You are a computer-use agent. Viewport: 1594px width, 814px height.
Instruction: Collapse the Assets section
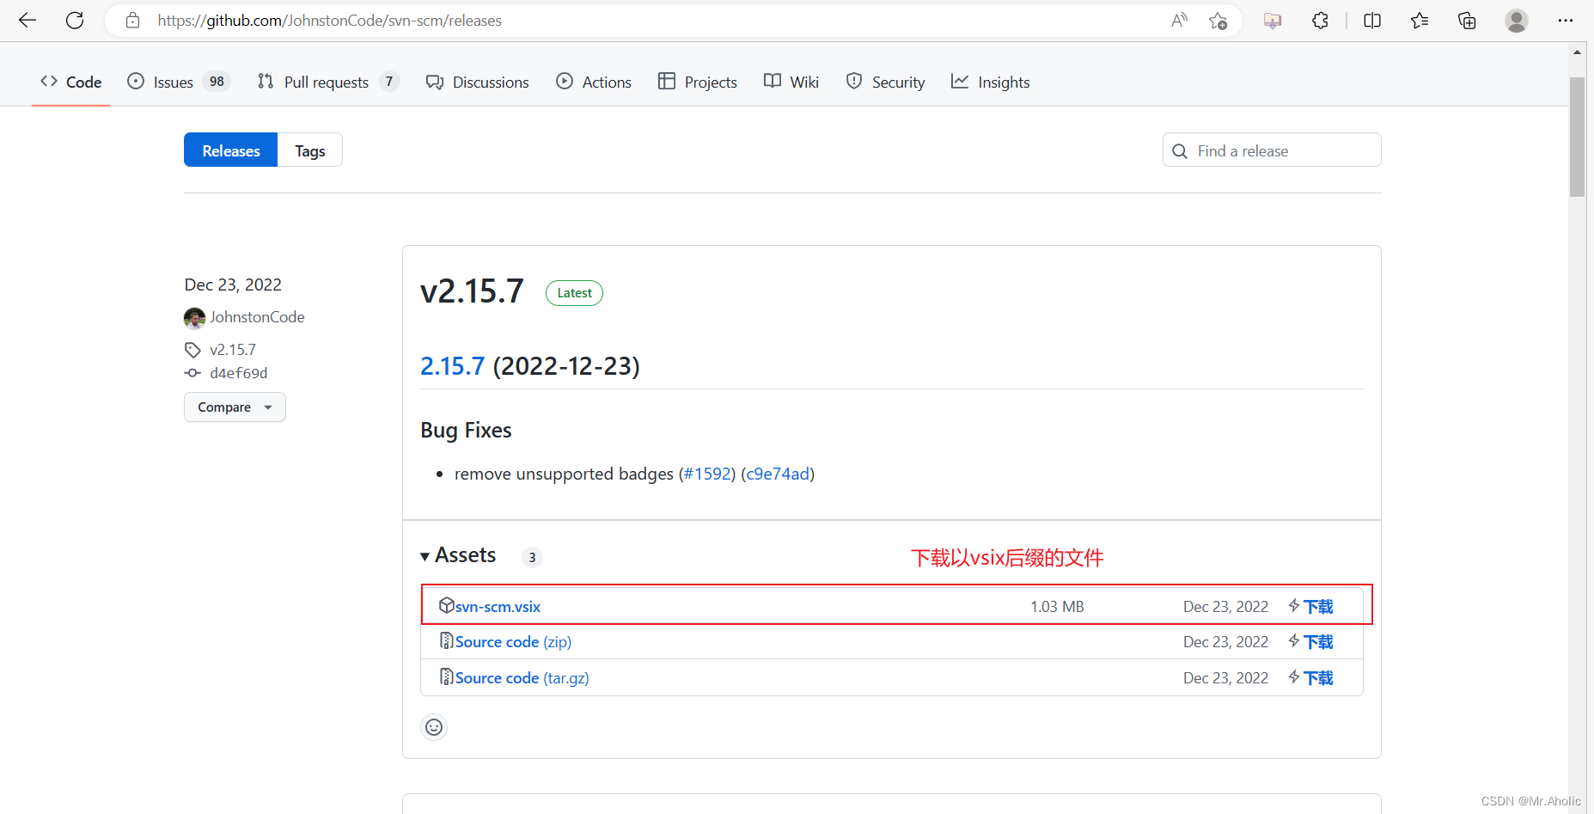(x=458, y=555)
